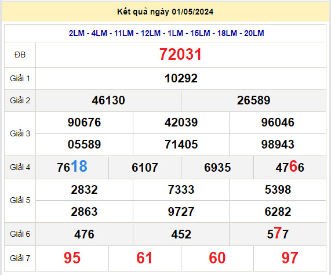
Task: Click the Giải 7 number 95
Action: (72, 258)
